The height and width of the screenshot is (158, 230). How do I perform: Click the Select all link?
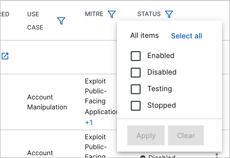pos(186,36)
